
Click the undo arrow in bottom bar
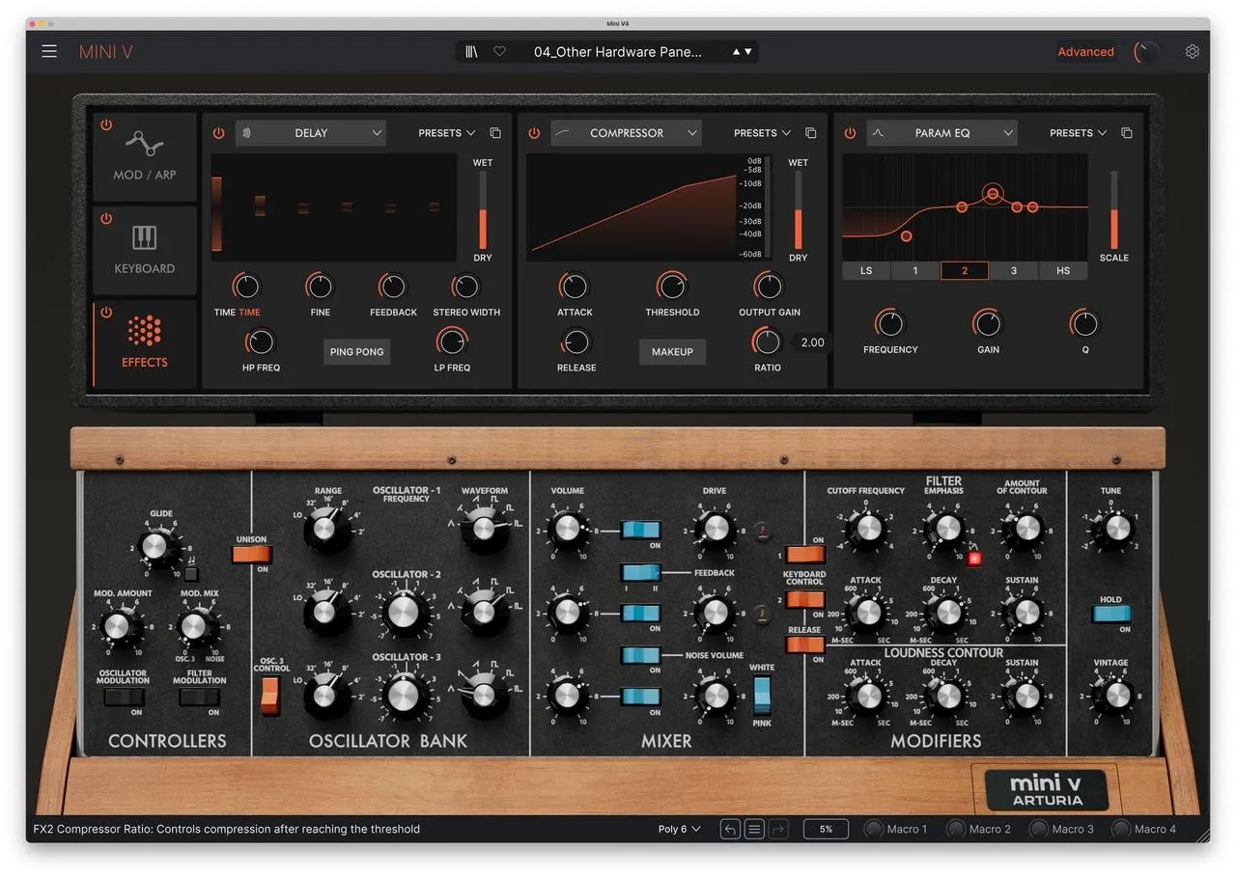[731, 829]
